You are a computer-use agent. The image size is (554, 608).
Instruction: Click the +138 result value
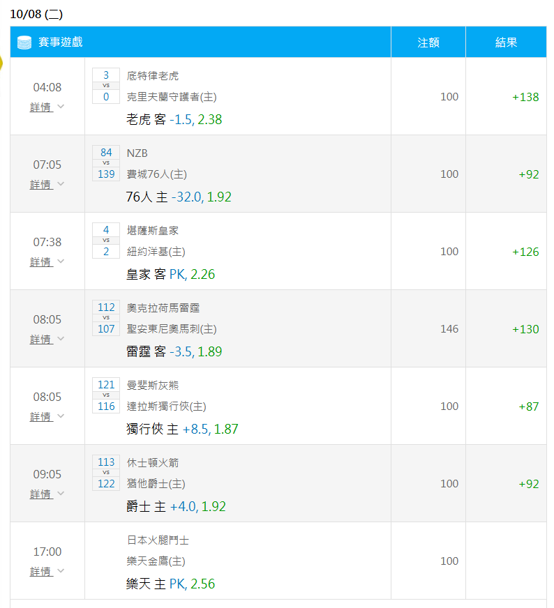tap(525, 97)
